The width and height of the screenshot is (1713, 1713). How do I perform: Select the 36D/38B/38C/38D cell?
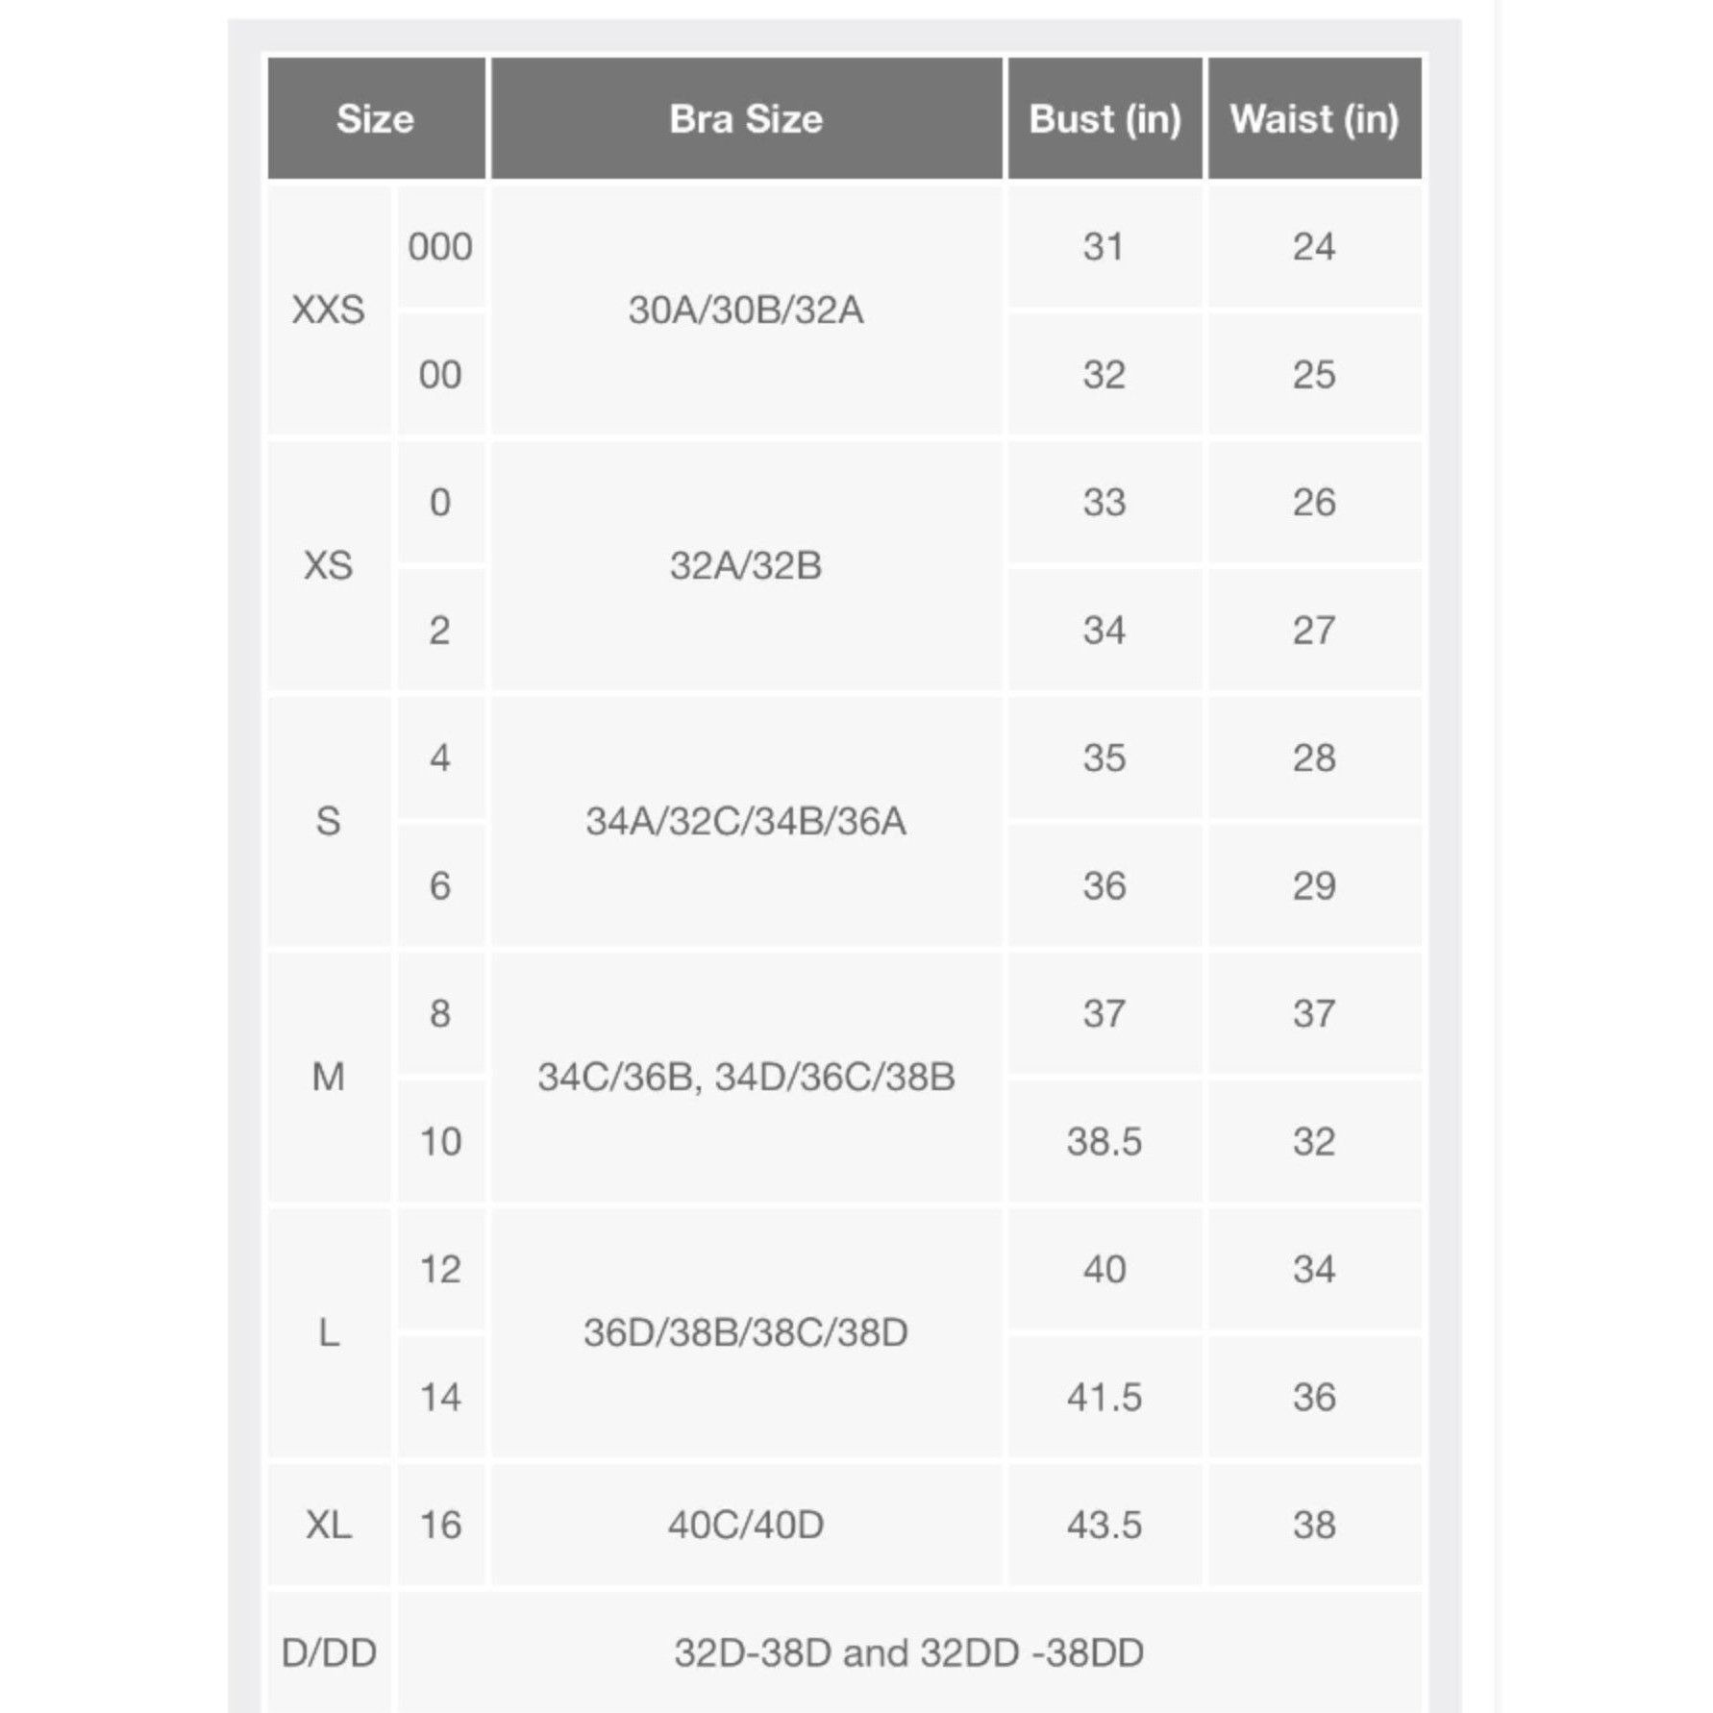(747, 1332)
